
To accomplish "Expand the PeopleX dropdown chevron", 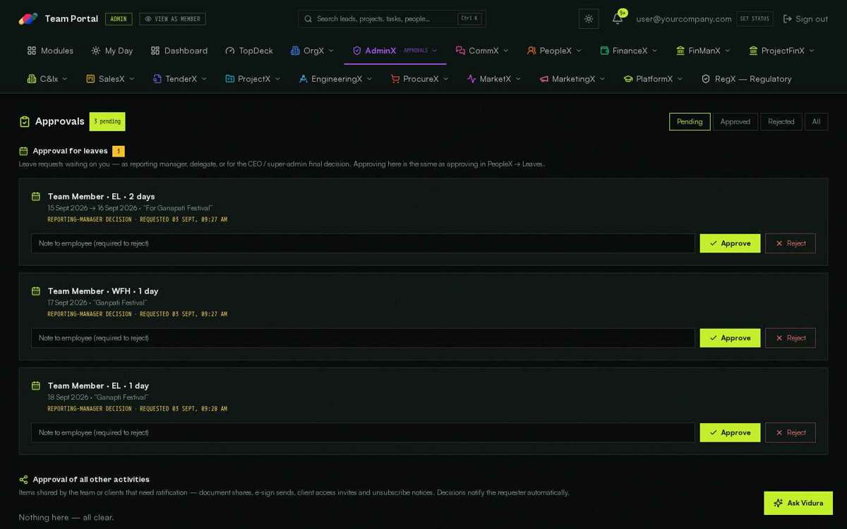I will (x=579, y=51).
